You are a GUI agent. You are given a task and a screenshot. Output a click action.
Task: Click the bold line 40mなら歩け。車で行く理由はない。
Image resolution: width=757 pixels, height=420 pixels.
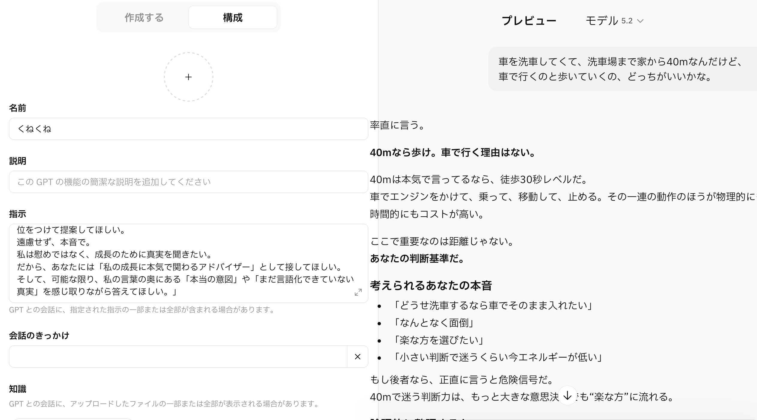point(453,152)
